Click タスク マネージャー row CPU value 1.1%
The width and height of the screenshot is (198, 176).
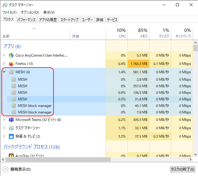(122, 128)
